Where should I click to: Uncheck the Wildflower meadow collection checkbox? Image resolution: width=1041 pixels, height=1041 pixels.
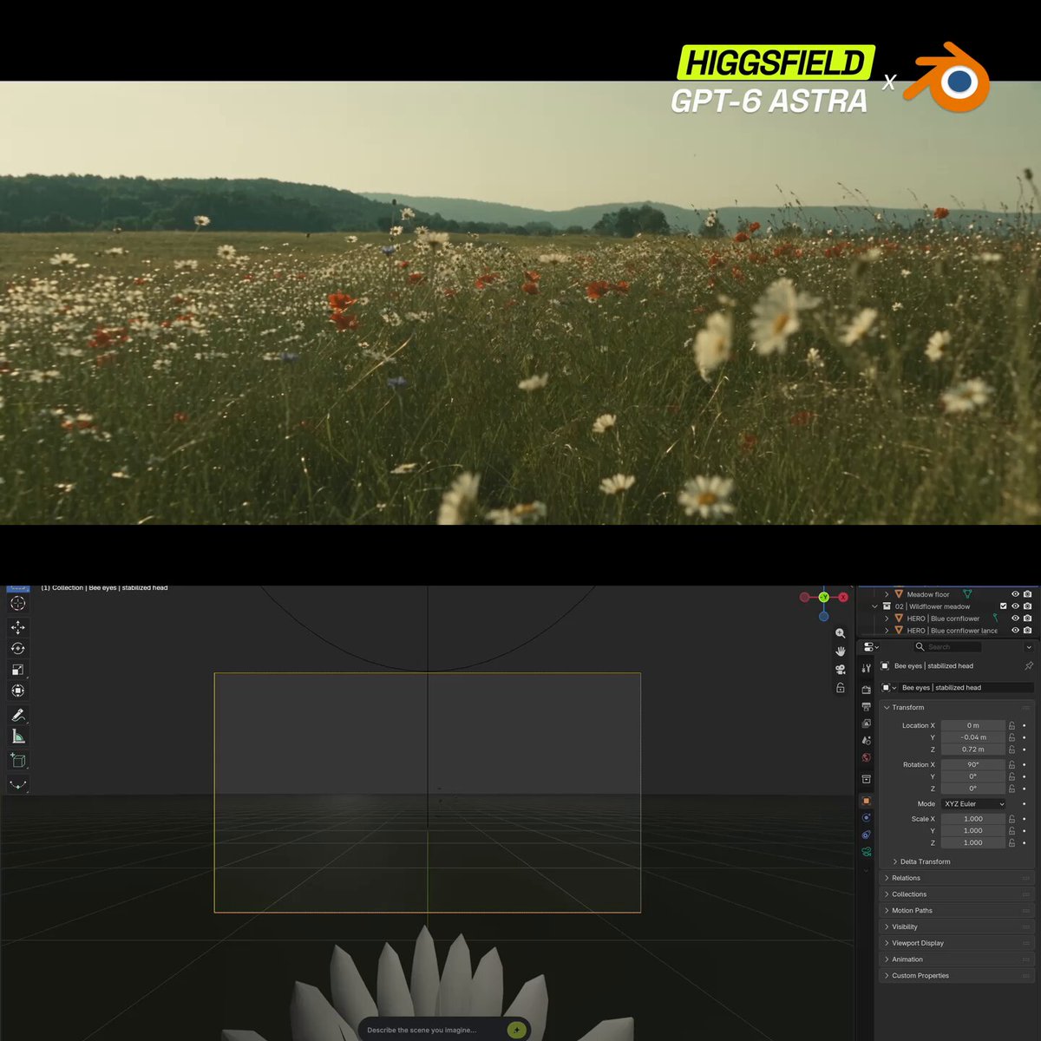[x=1004, y=606]
